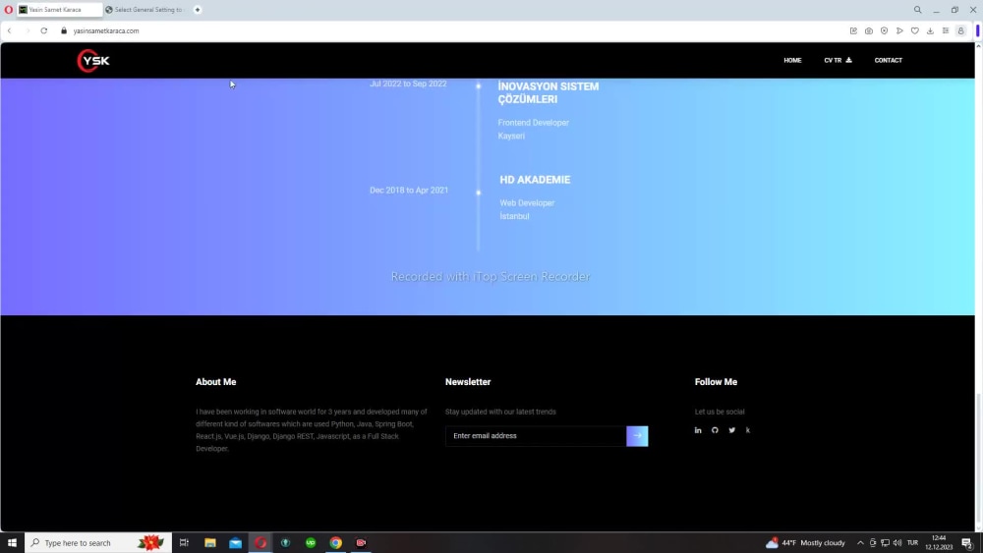Click the Opera browser back arrow
Image resolution: width=983 pixels, height=553 pixels.
[10, 30]
